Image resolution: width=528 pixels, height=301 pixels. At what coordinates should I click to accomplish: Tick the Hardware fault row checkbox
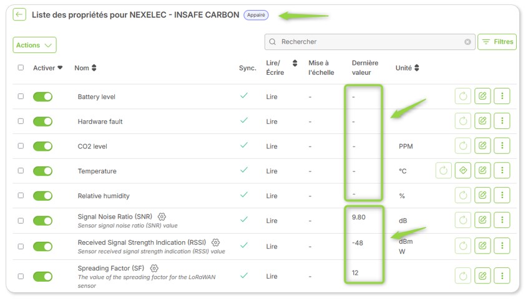21,121
